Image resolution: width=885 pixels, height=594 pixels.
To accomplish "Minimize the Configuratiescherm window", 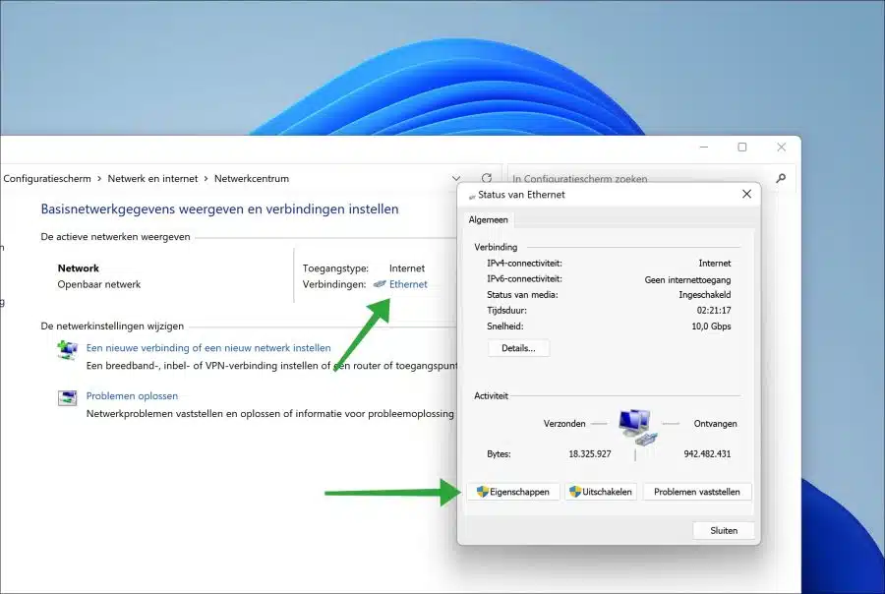I will coord(704,148).
